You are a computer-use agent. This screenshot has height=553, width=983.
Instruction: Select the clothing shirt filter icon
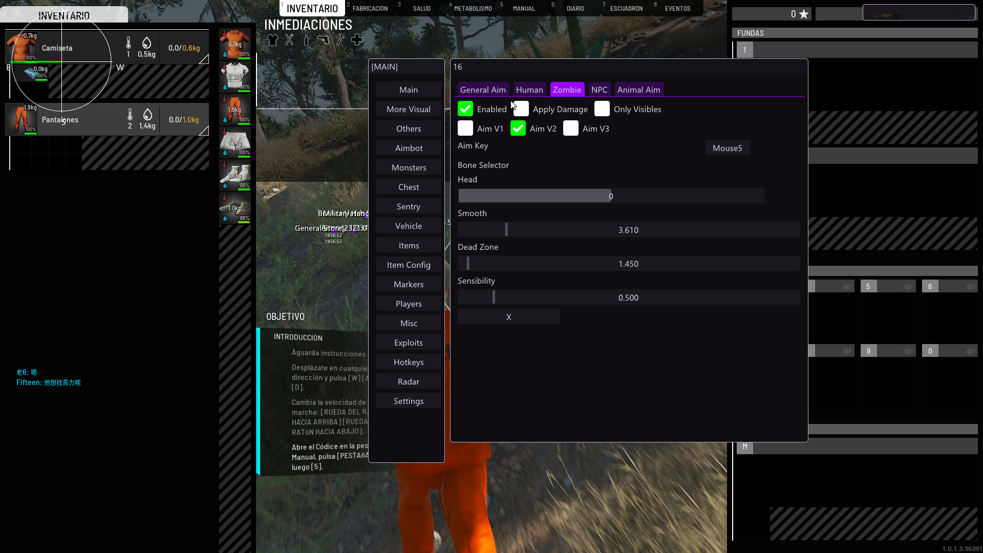coord(272,40)
